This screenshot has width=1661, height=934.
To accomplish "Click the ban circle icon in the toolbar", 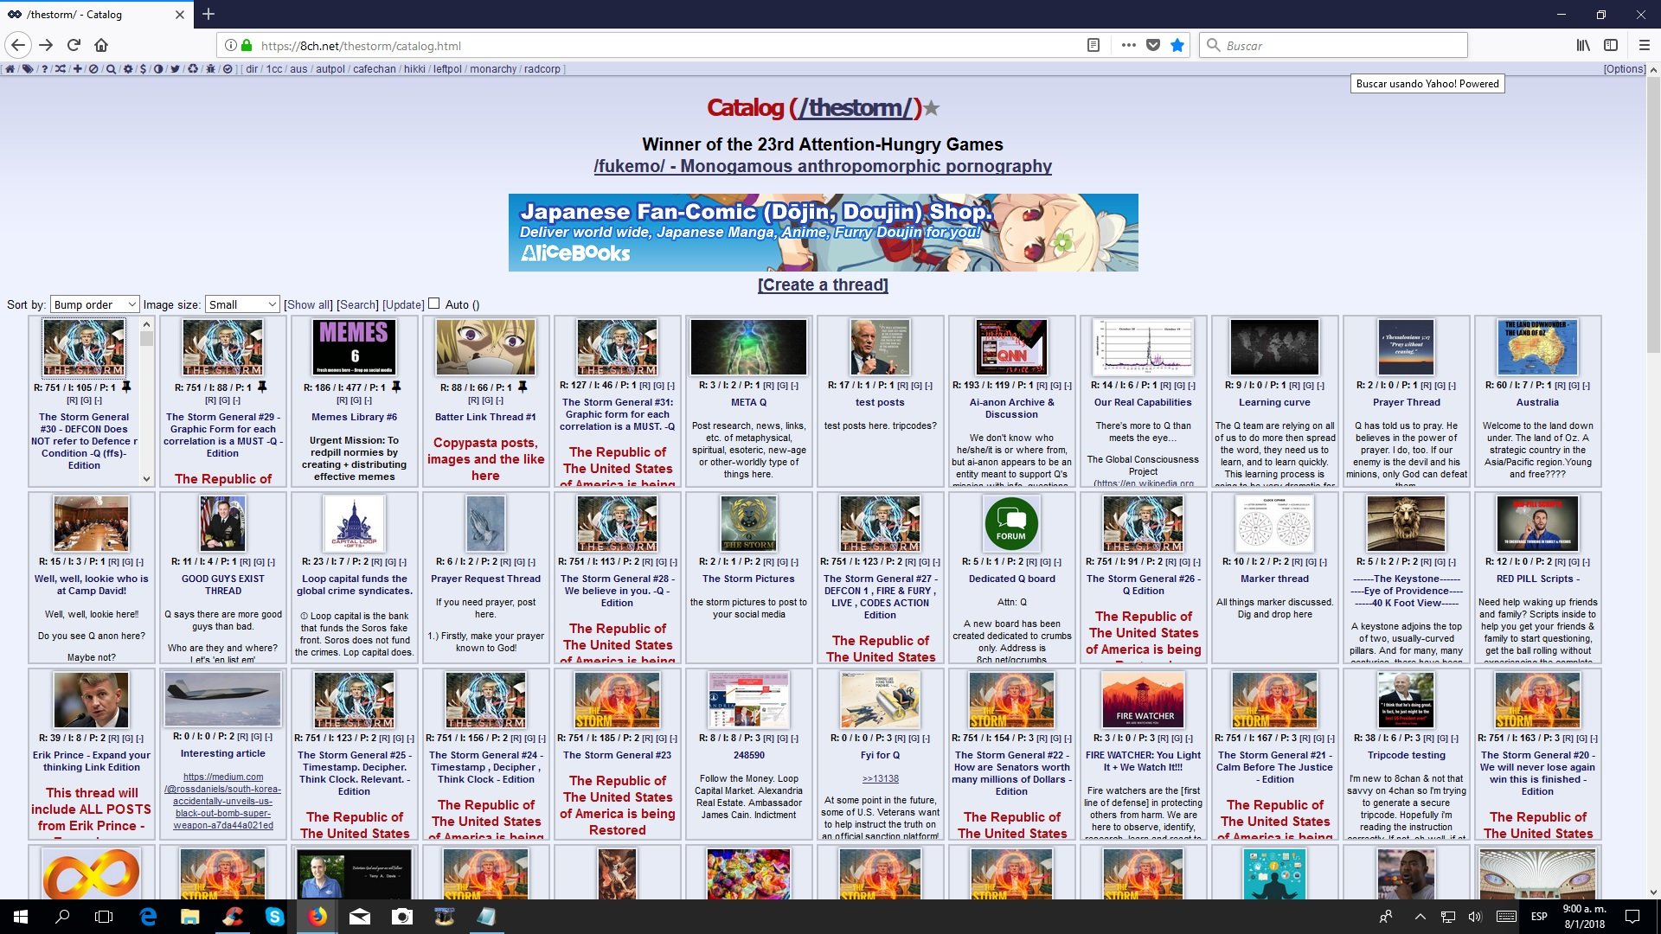I will pyautogui.click(x=93, y=69).
